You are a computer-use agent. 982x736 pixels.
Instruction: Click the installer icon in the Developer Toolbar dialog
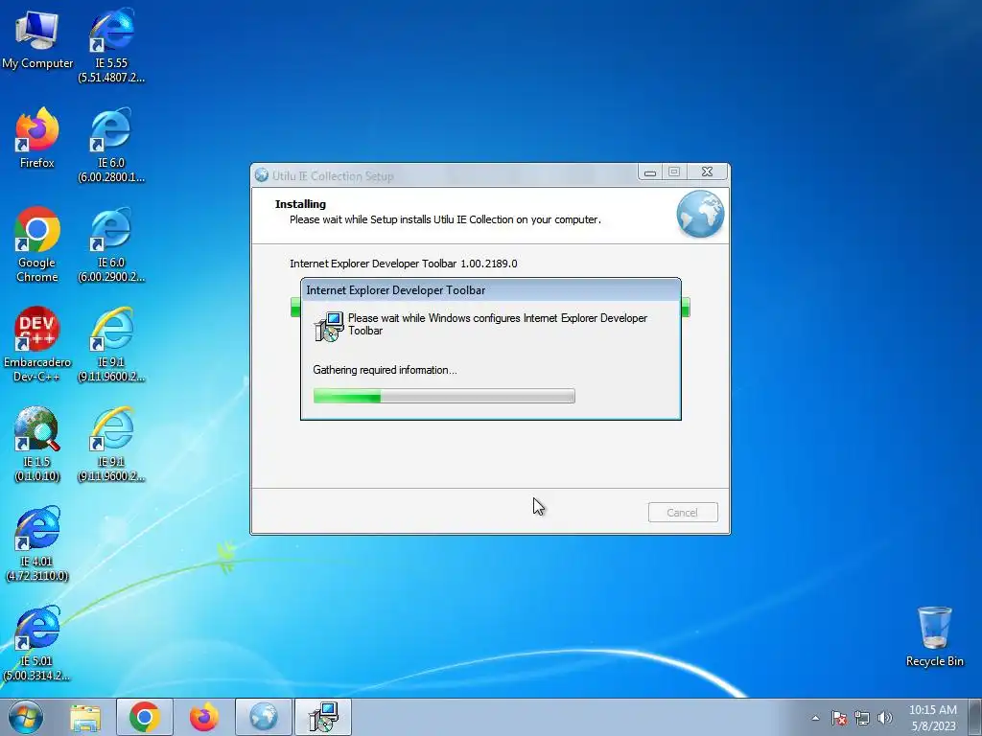pyautogui.click(x=329, y=326)
